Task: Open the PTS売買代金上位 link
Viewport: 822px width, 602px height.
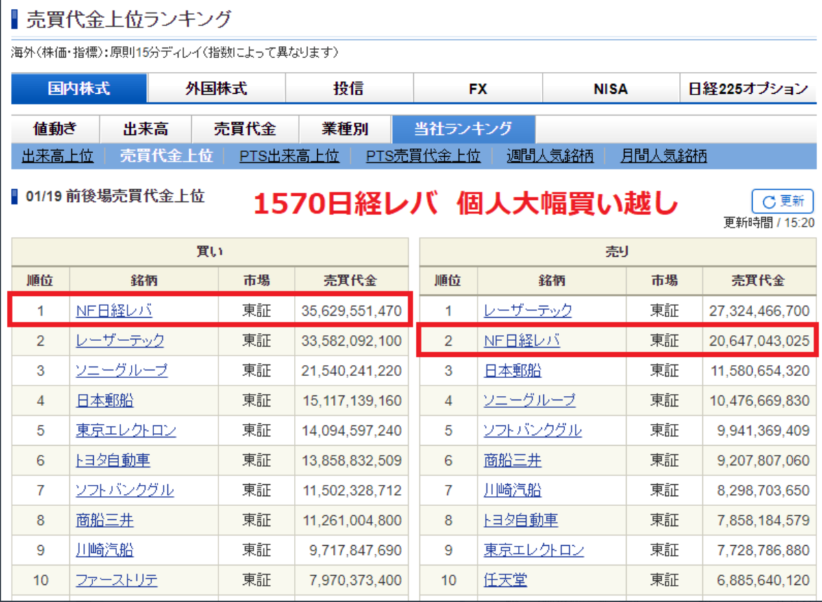Action: [x=423, y=156]
